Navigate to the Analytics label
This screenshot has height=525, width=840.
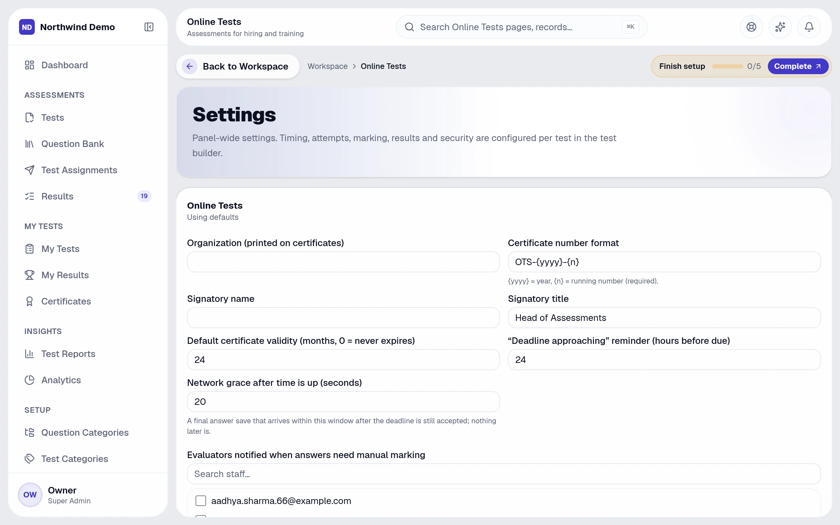(61, 380)
